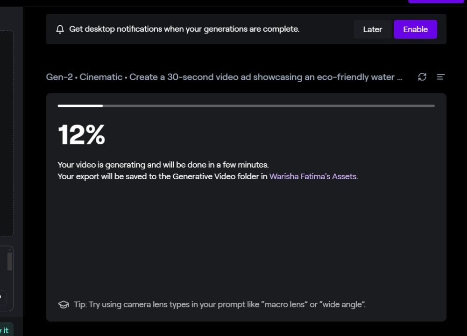Click the camera lens tip text
467x336 pixels.
[x=219, y=304]
